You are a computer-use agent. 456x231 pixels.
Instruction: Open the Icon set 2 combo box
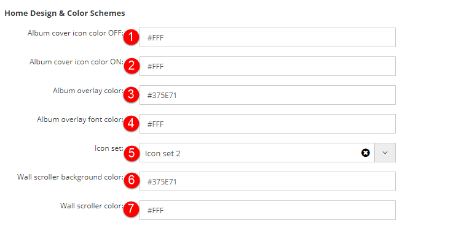point(257,153)
